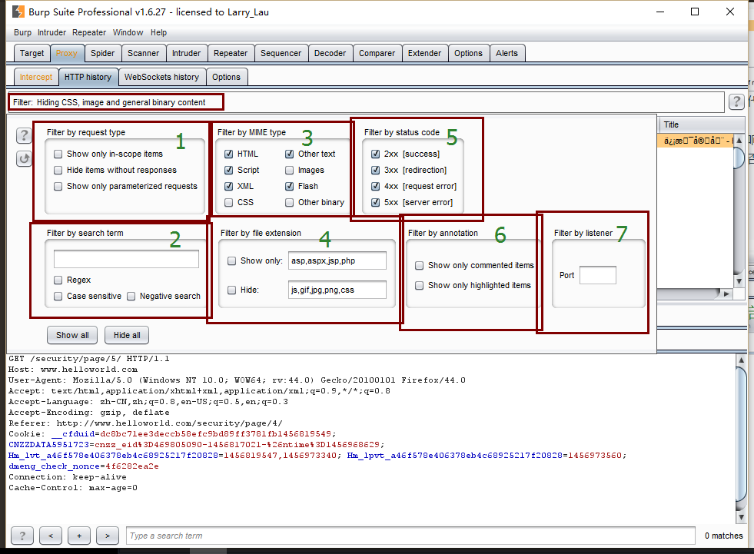Open the main Options tab

468,53
